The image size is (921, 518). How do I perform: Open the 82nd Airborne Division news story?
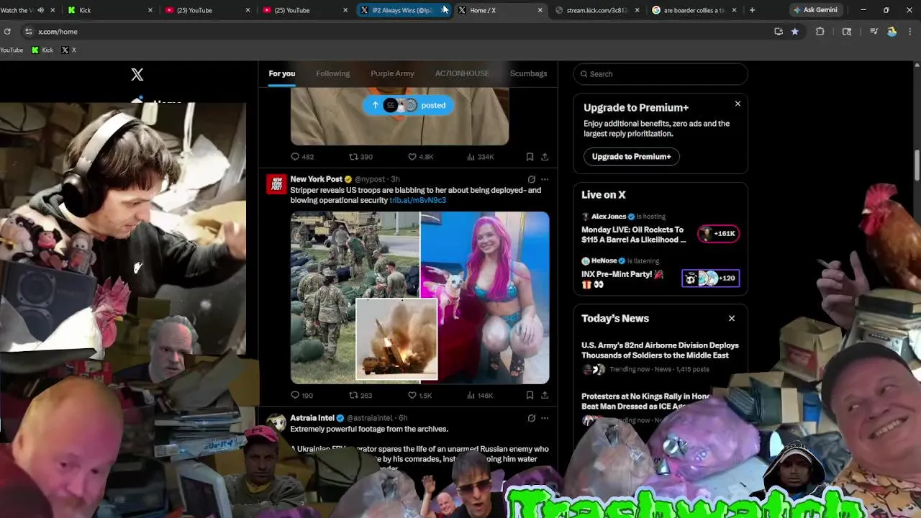(x=660, y=350)
